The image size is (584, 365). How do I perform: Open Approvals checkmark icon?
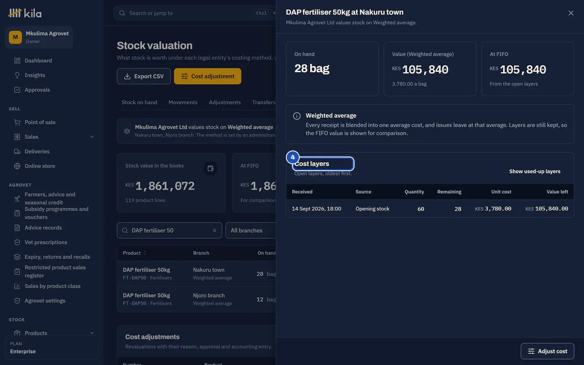click(17, 90)
